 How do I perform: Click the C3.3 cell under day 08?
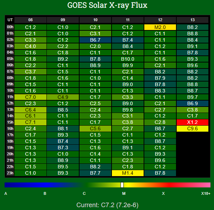coord(30,40)
